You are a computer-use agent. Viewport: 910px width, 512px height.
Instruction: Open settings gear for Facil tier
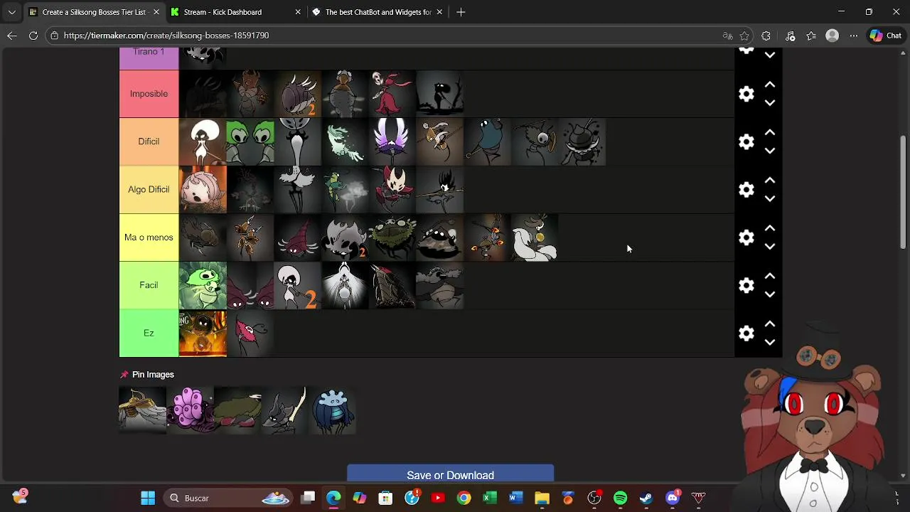[746, 285]
